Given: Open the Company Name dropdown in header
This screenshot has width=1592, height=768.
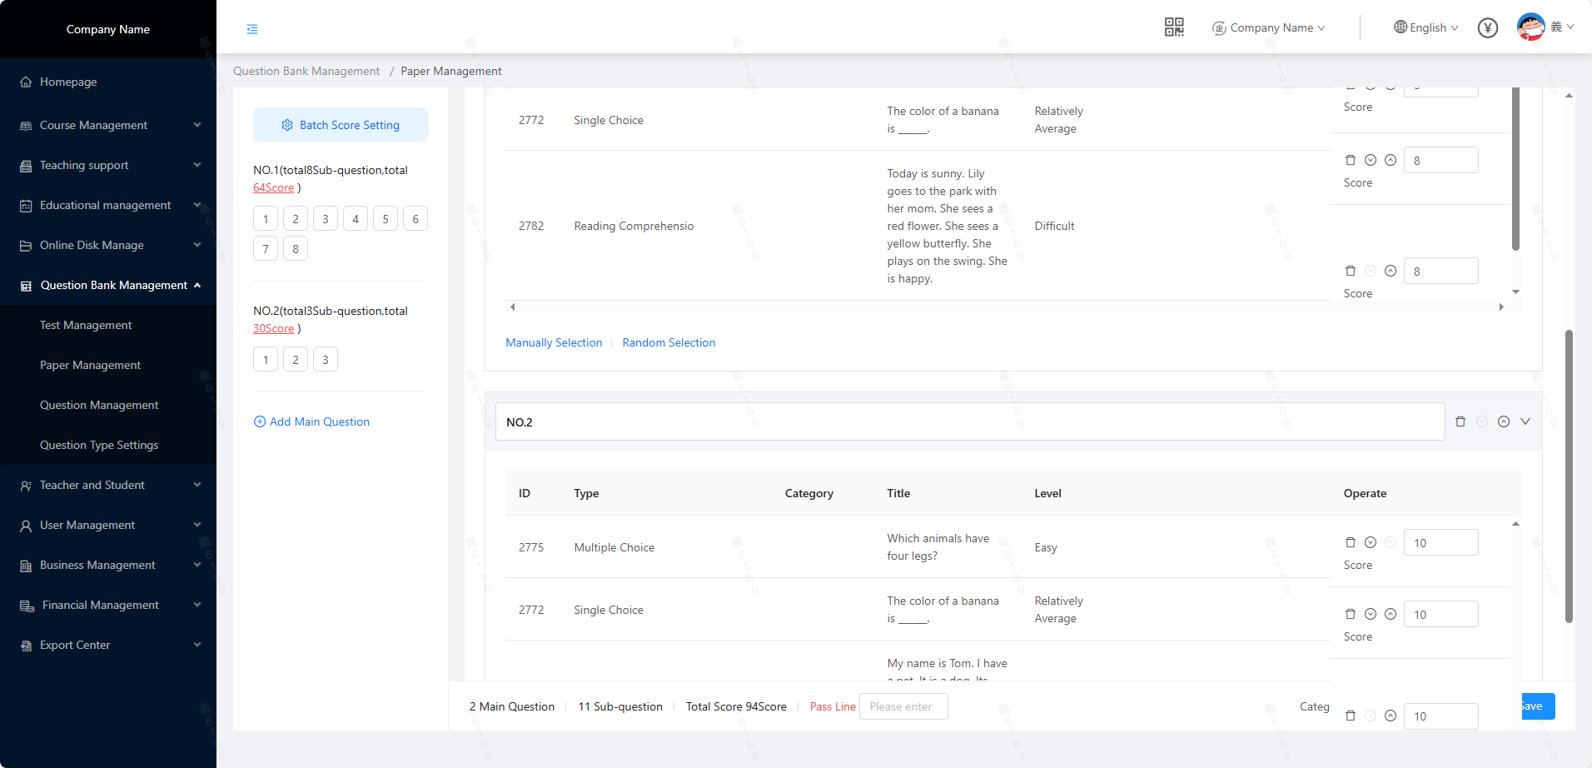Looking at the screenshot, I should pos(1269,27).
